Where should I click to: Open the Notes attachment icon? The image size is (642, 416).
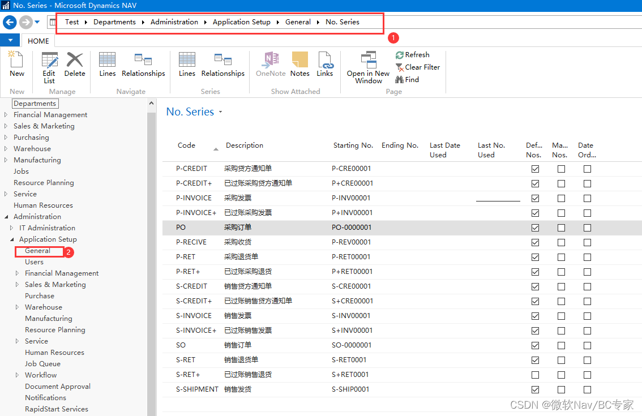click(299, 65)
